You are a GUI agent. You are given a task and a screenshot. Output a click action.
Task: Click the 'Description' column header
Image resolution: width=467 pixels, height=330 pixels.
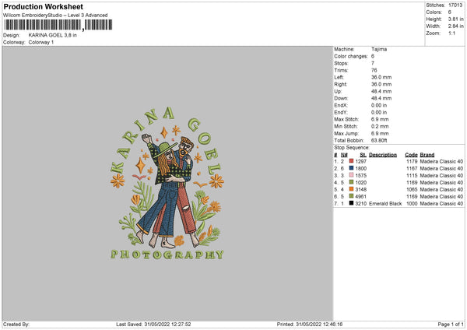(383, 155)
